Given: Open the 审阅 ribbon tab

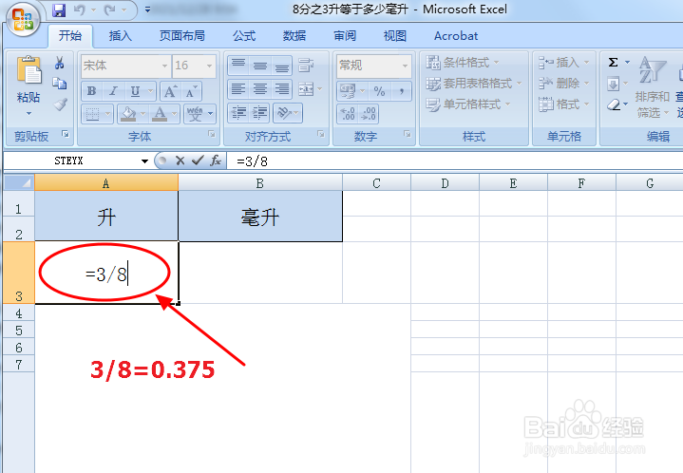Looking at the screenshot, I should (345, 36).
